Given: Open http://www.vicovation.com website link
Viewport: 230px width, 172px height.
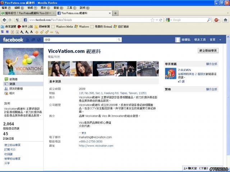Looking at the screenshot, I should (96, 146).
